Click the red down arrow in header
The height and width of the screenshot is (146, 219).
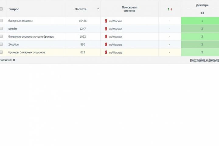tap(171, 9)
